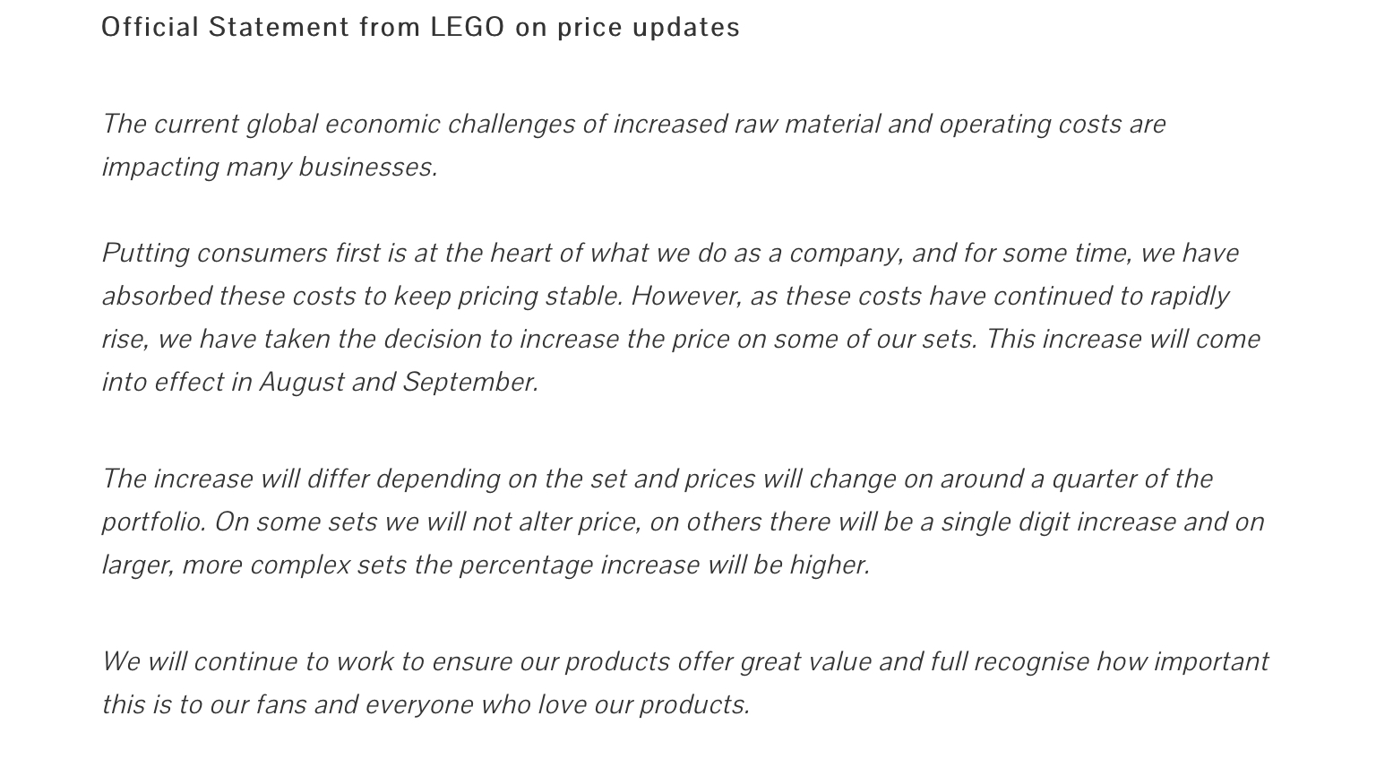
Task: Click the word 'LEGO' in the heading
Action: click(468, 27)
